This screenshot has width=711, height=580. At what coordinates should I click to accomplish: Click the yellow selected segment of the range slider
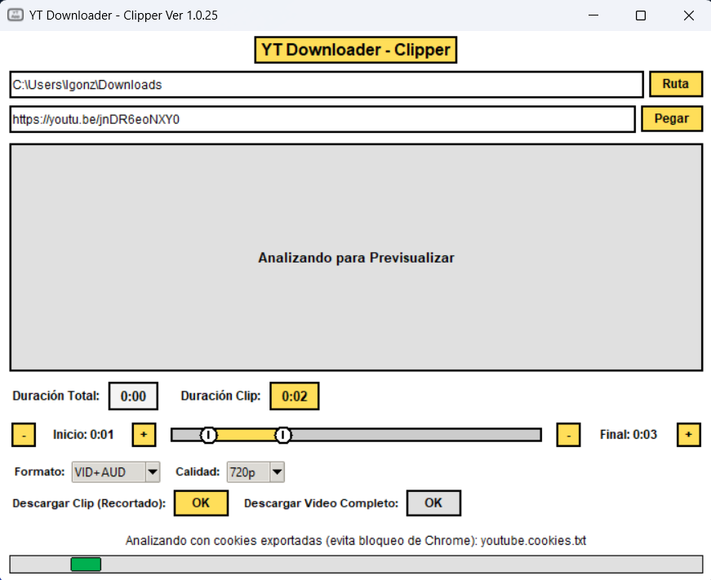(x=246, y=435)
